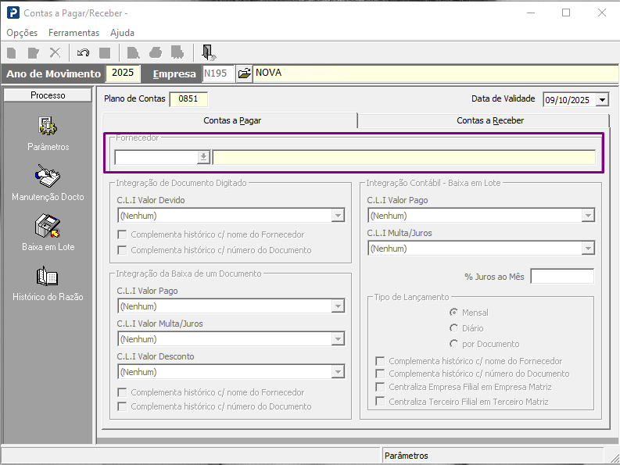
Task: Open the Ferramentas menu
Action: point(73,33)
